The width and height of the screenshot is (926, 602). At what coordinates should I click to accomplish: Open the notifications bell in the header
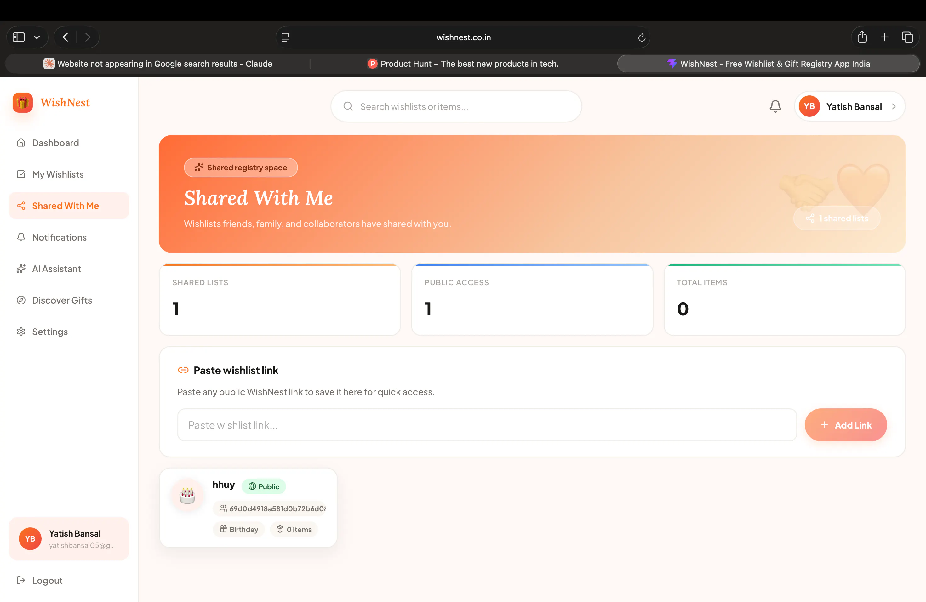[x=775, y=106]
